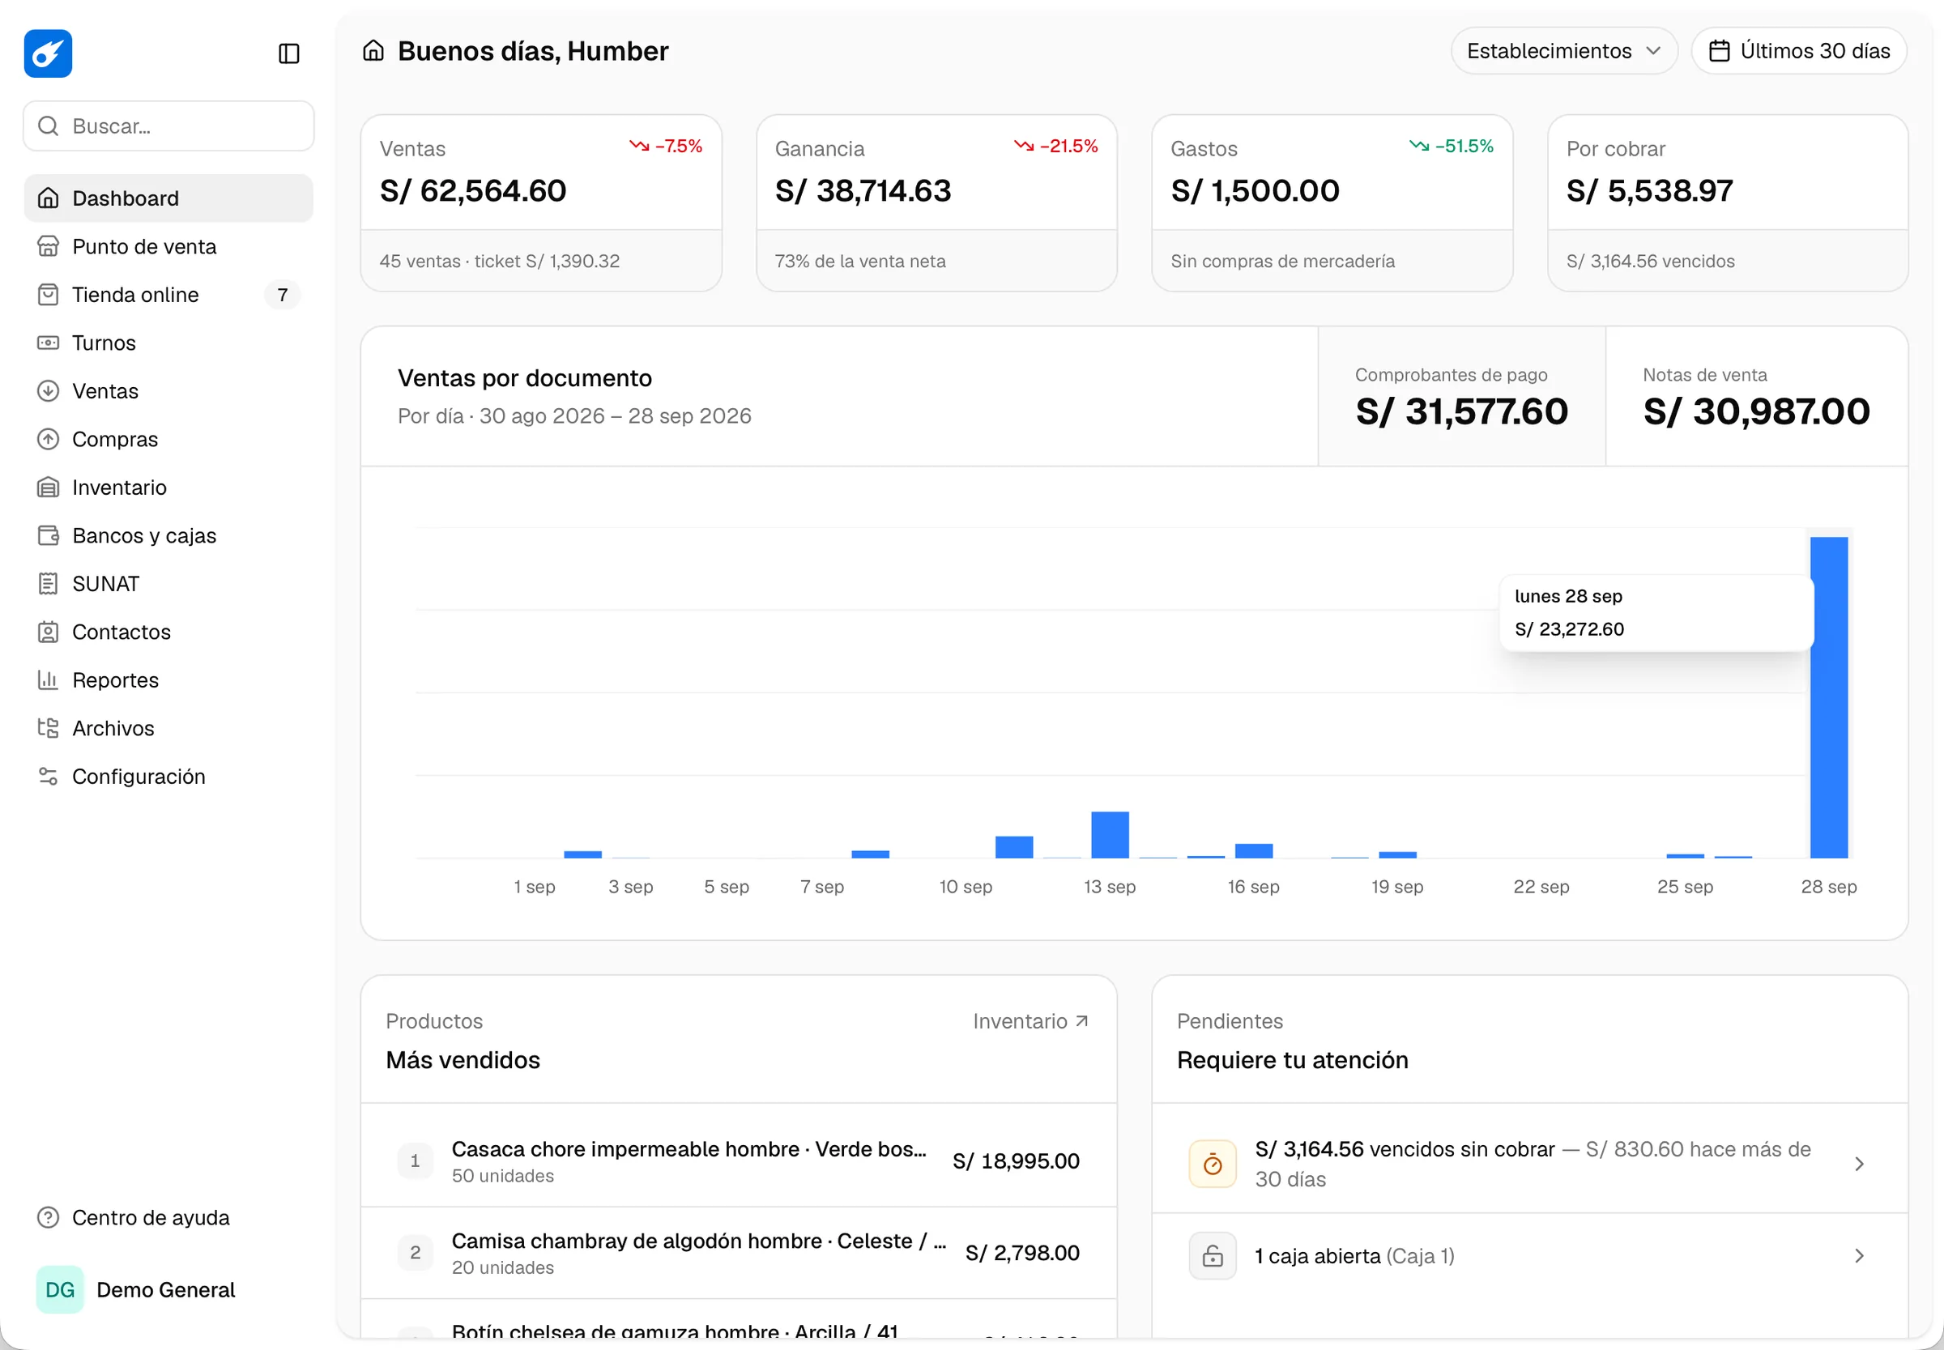Follow the Inventario link in Productos card
This screenshot has height=1350, width=1944.
(x=1030, y=1021)
